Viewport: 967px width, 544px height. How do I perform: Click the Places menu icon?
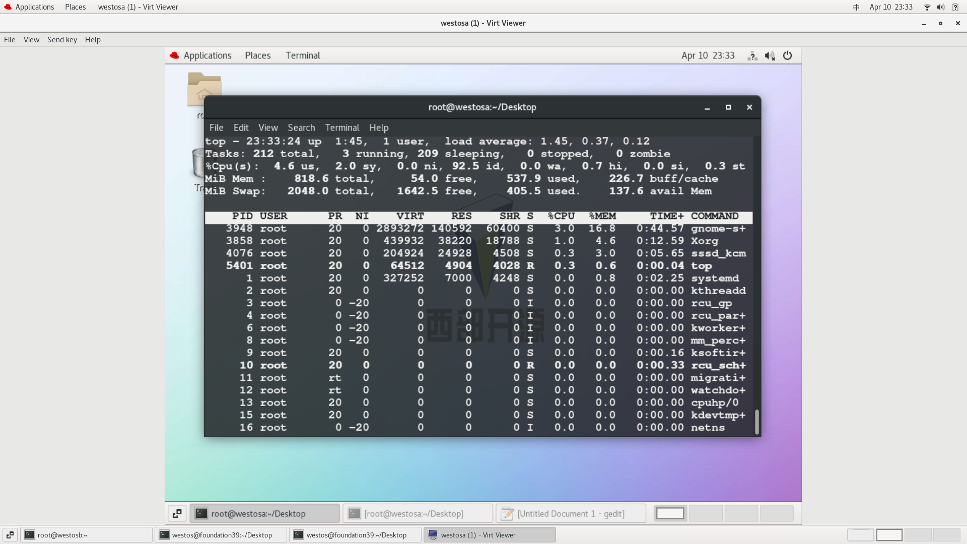[x=75, y=7]
